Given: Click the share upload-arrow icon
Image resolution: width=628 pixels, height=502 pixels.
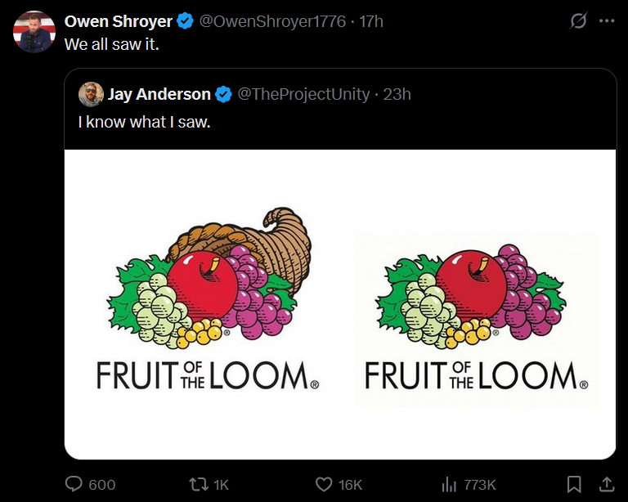Looking at the screenshot, I should coord(606,484).
